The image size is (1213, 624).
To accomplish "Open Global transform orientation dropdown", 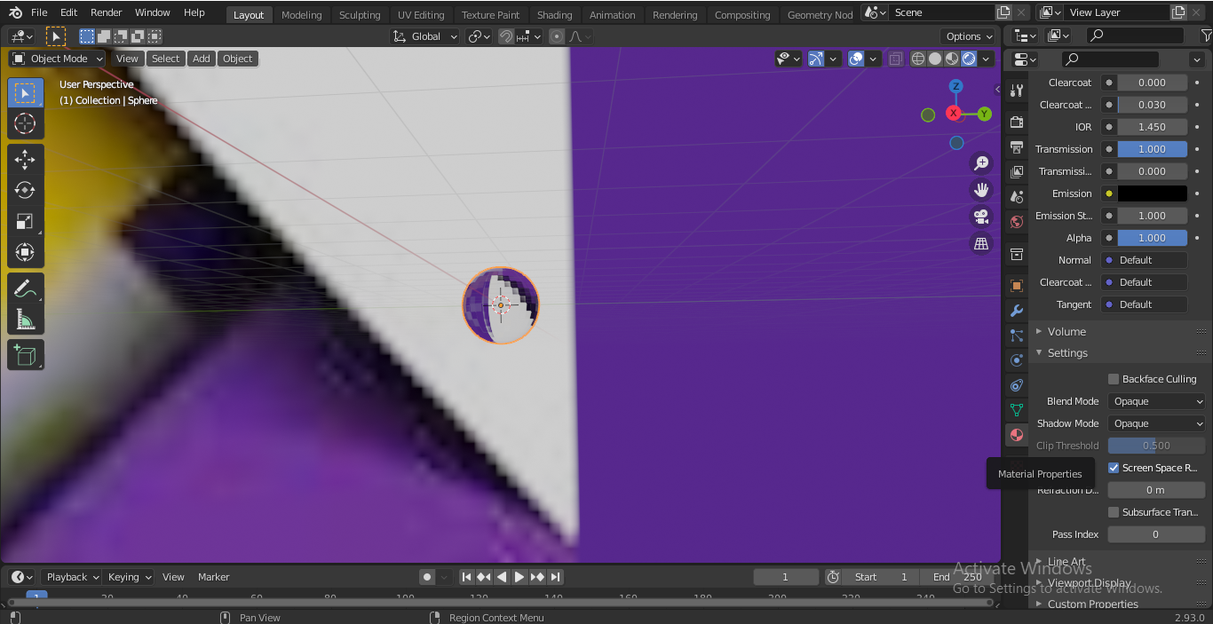I will click(x=425, y=36).
